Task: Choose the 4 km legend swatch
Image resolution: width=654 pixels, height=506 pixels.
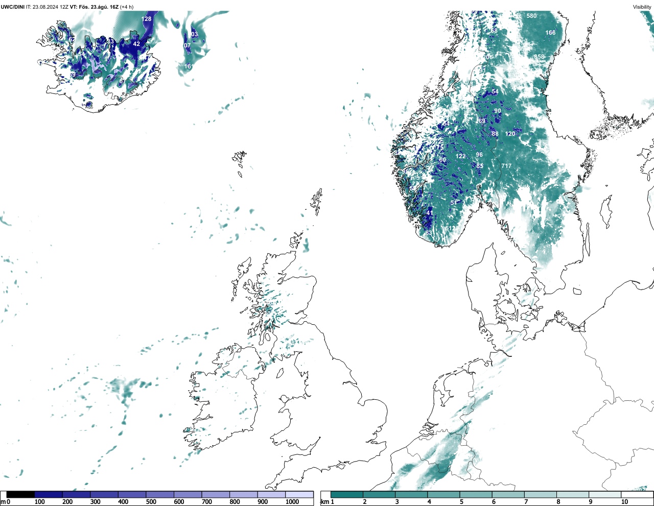Action: [x=443, y=494]
